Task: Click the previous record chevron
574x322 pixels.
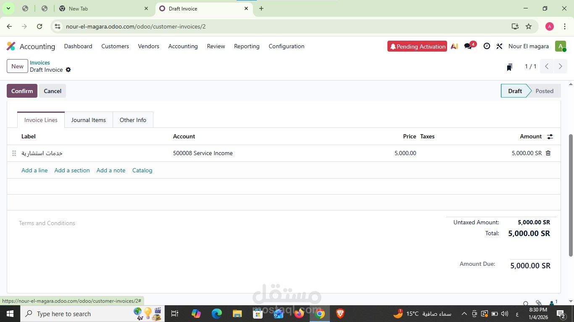Action: (546, 66)
